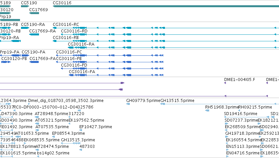This screenshot has width=279, height=158.
Task: Select EST AT07535.5prime
Action: pos(37,130)
